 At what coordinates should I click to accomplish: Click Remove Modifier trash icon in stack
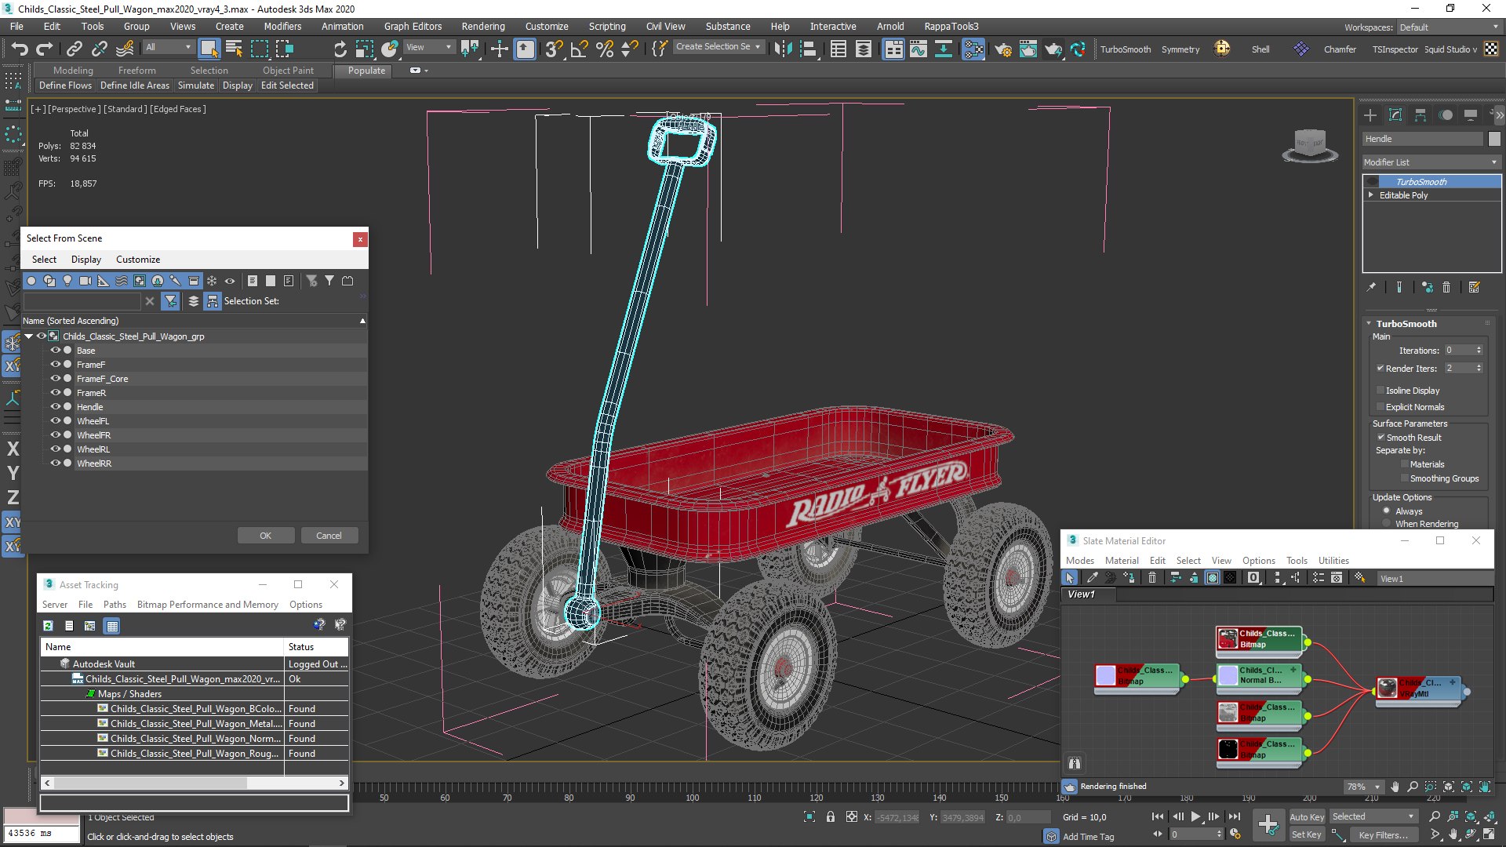[x=1446, y=287]
